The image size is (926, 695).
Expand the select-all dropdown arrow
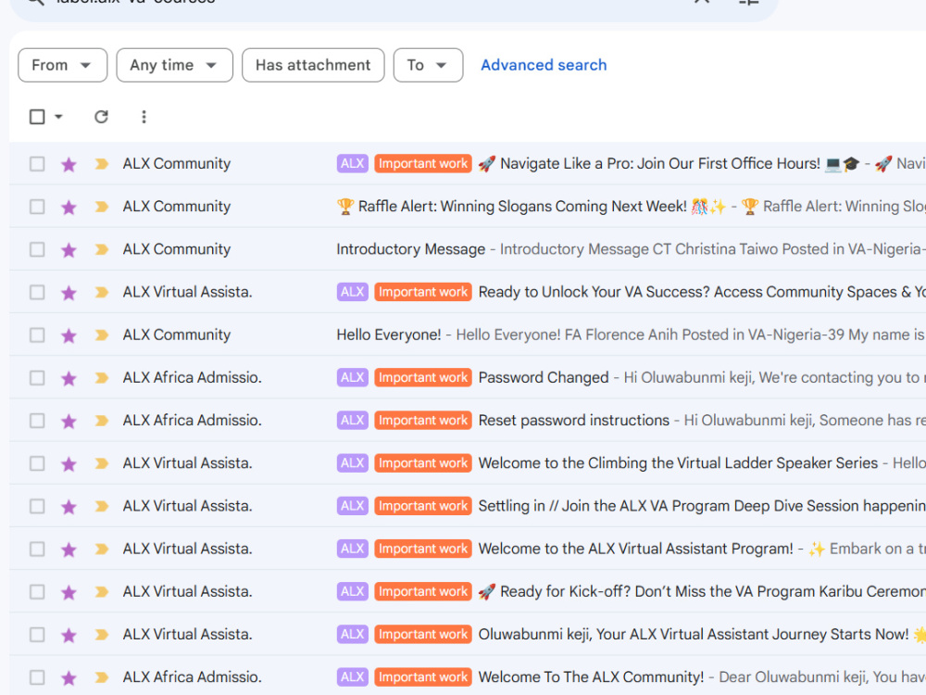(x=58, y=117)
